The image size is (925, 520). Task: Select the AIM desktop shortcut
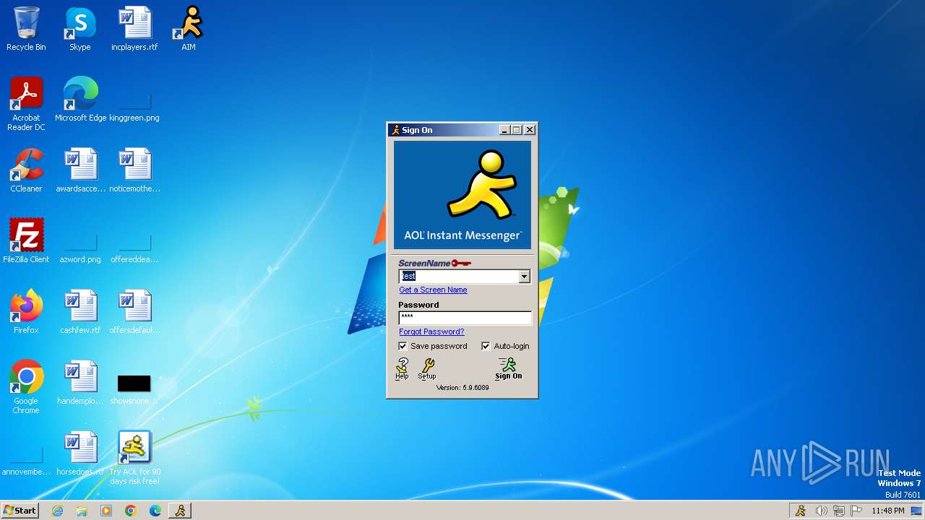pyautogui.click(x=189, y=29)
